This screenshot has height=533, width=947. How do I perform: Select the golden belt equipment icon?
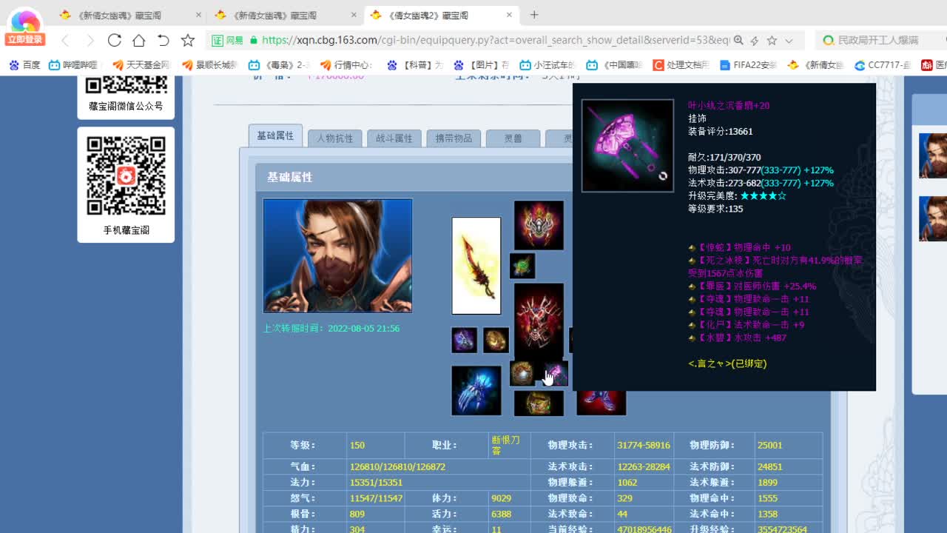pos(539,402)
